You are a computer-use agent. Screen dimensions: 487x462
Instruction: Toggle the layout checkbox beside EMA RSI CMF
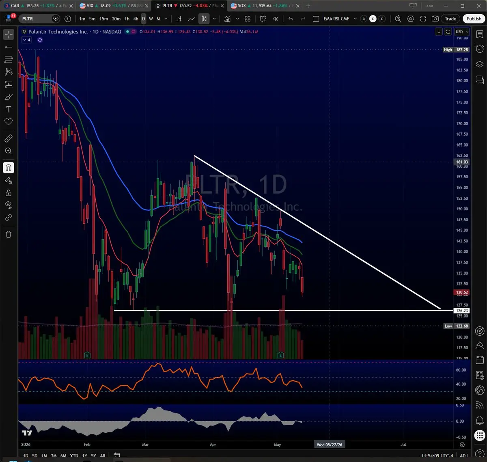click(x=316, y=19)
